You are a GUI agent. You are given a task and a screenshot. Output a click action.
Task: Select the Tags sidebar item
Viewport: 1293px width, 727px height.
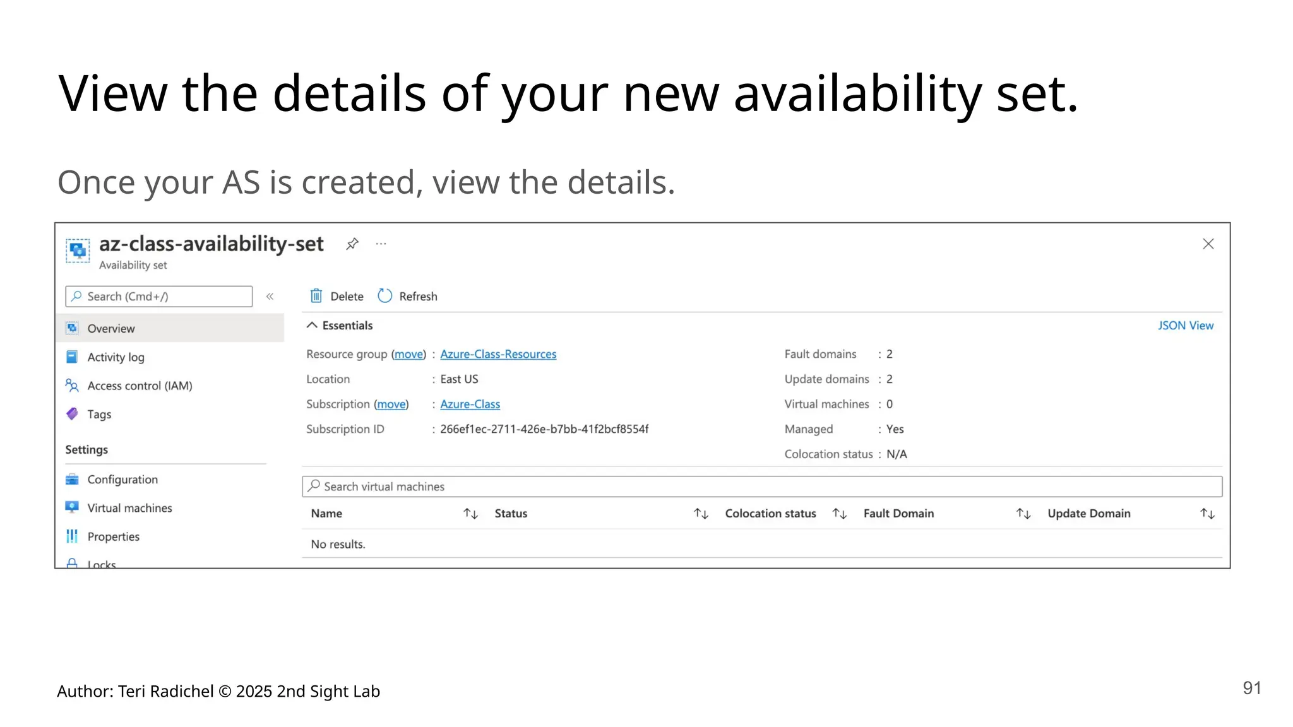coord(99,414)
